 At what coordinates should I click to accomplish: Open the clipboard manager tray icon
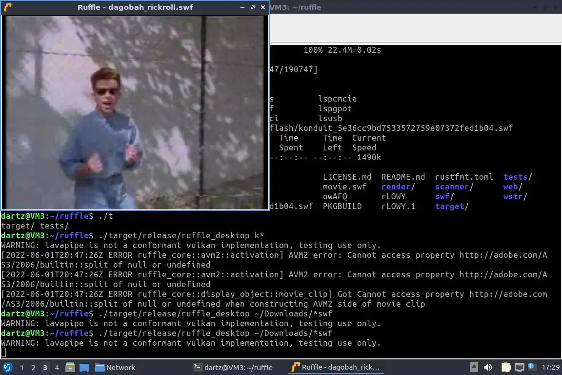click(506, 367)
